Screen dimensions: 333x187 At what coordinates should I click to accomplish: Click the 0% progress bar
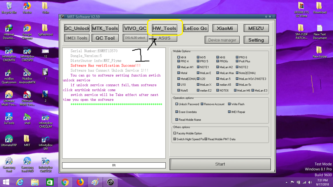tap(114, 165)
